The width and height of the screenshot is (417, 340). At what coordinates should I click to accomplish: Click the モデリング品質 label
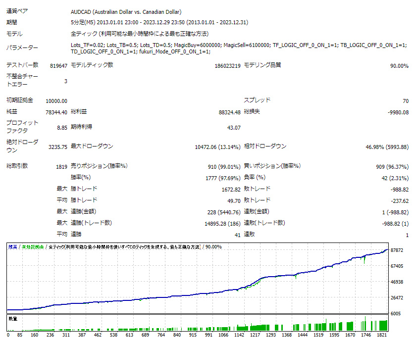click(x=262, y=65)
